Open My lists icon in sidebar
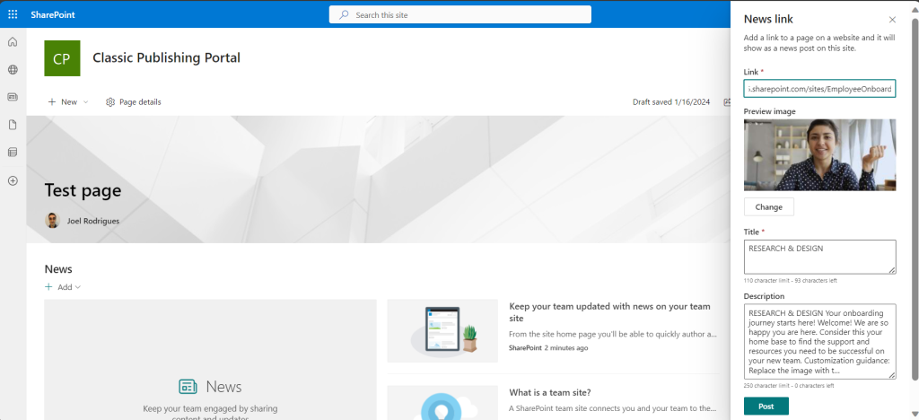 coord(13,153)
